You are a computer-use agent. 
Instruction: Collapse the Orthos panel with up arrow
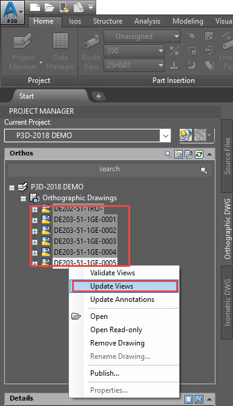209,154
